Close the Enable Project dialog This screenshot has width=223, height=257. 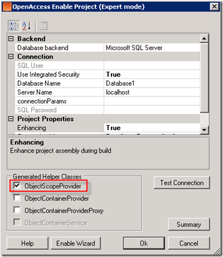click(x=215, y=7)
